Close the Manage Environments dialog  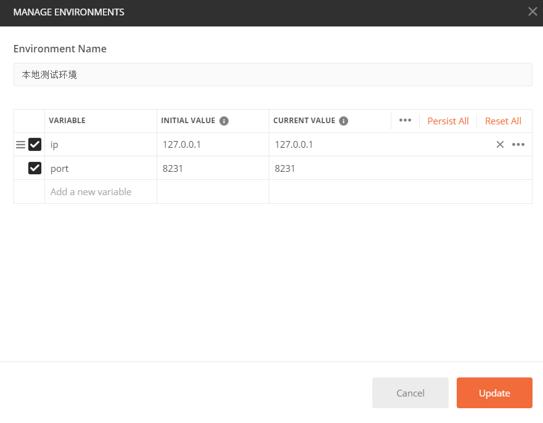coord(533,12)
